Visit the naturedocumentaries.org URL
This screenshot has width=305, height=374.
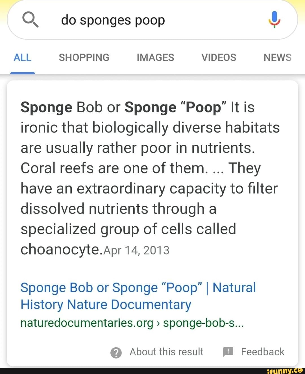tap(85, 323)
